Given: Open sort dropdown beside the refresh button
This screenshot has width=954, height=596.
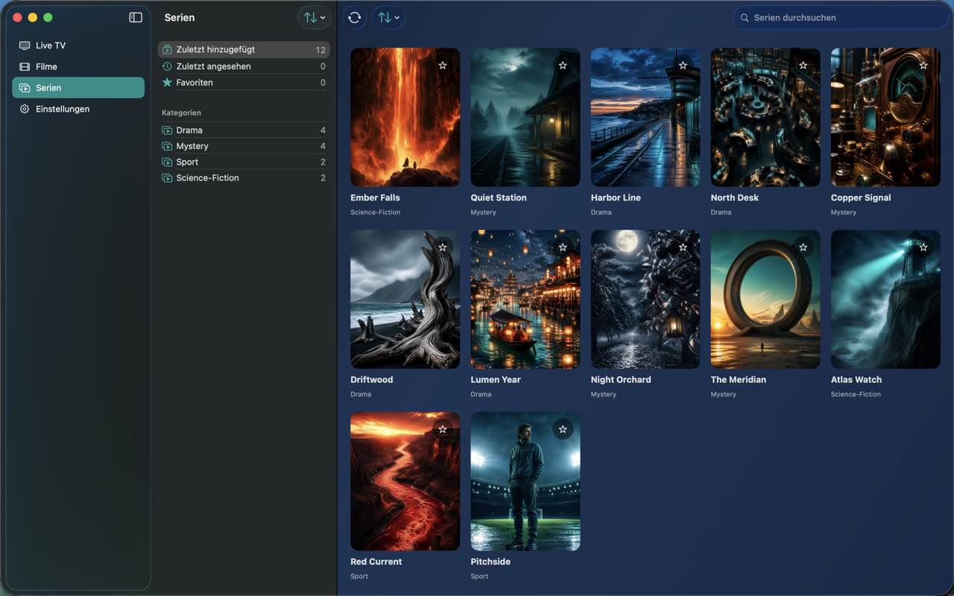Looking at the screenshot, I should click(388, 17).
